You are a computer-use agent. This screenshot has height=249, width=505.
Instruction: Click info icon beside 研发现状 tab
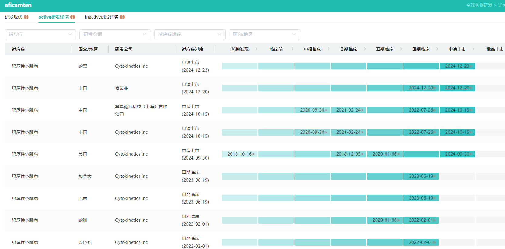pyautogui.click(x=26, y=17)
